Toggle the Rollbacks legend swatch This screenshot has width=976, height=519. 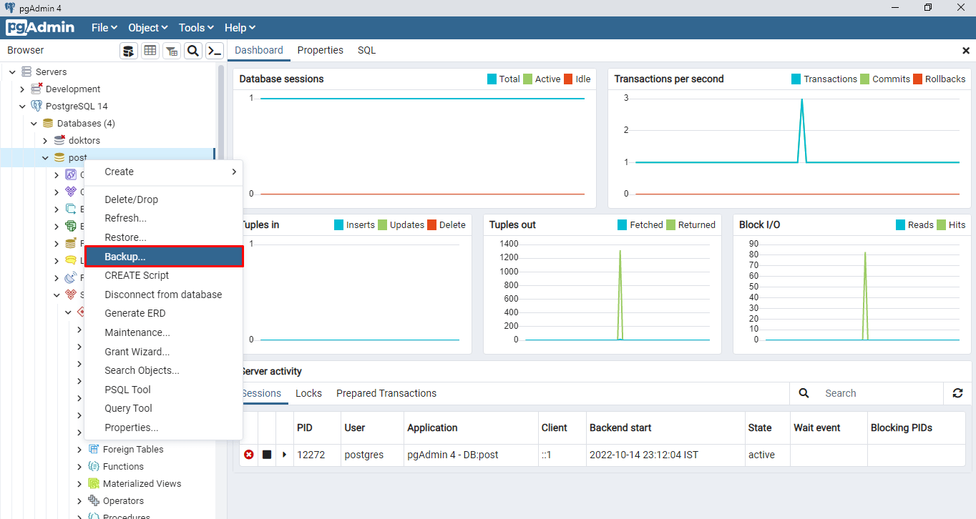[x=917, y=79]
